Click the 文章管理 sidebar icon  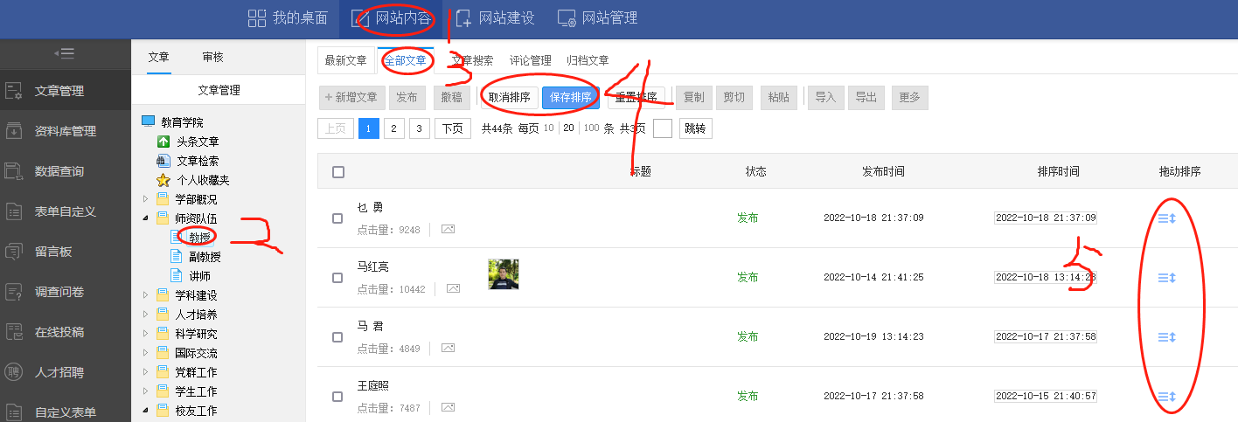pyautogui.click(x=13, y=90)
